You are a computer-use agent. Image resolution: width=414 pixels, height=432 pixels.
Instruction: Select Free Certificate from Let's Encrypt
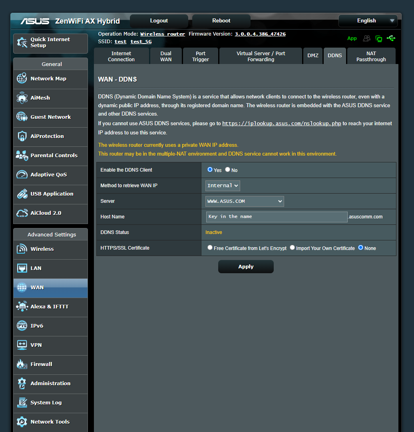[210, 247]
